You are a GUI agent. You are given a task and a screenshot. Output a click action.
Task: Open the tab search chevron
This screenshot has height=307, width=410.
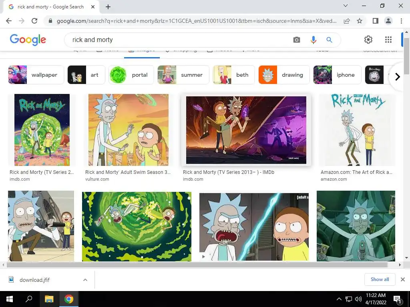tap(346, 6)
